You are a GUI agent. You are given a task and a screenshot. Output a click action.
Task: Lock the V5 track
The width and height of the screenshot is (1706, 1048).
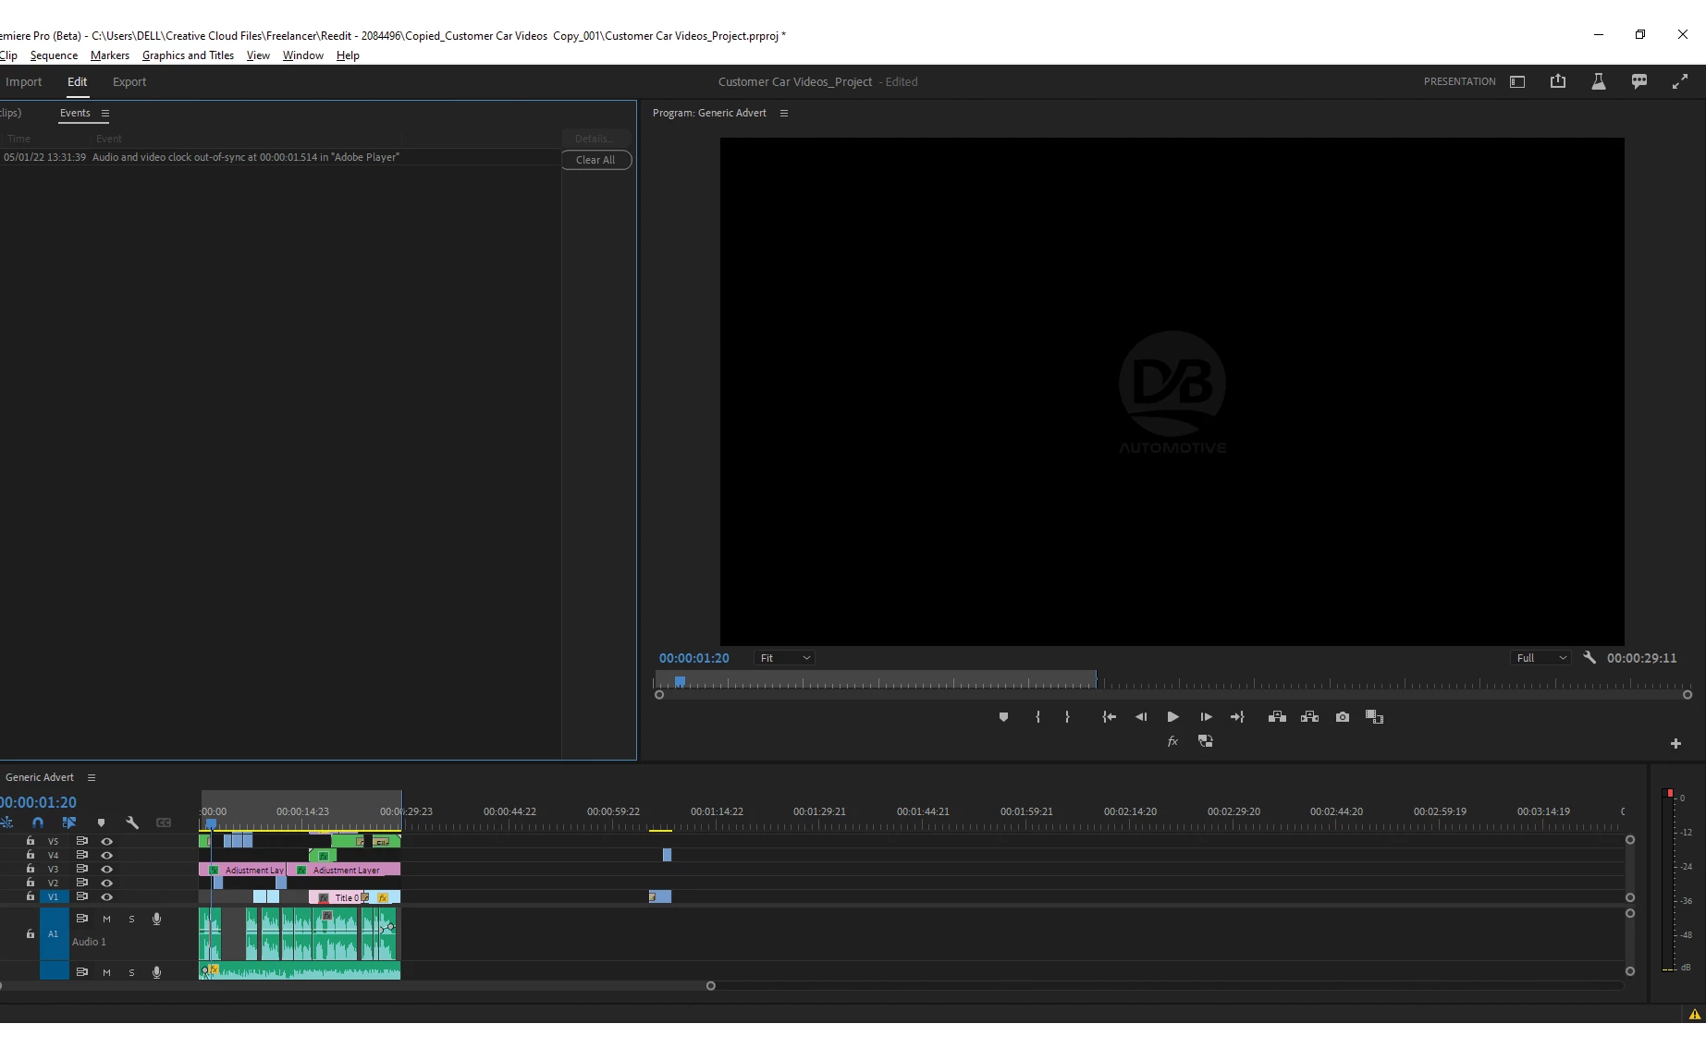[x=31, y=841]
